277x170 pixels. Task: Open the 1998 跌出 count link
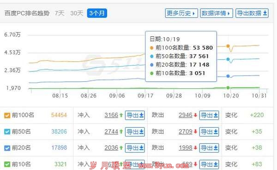pyautogui.click(x=186, y=147)
